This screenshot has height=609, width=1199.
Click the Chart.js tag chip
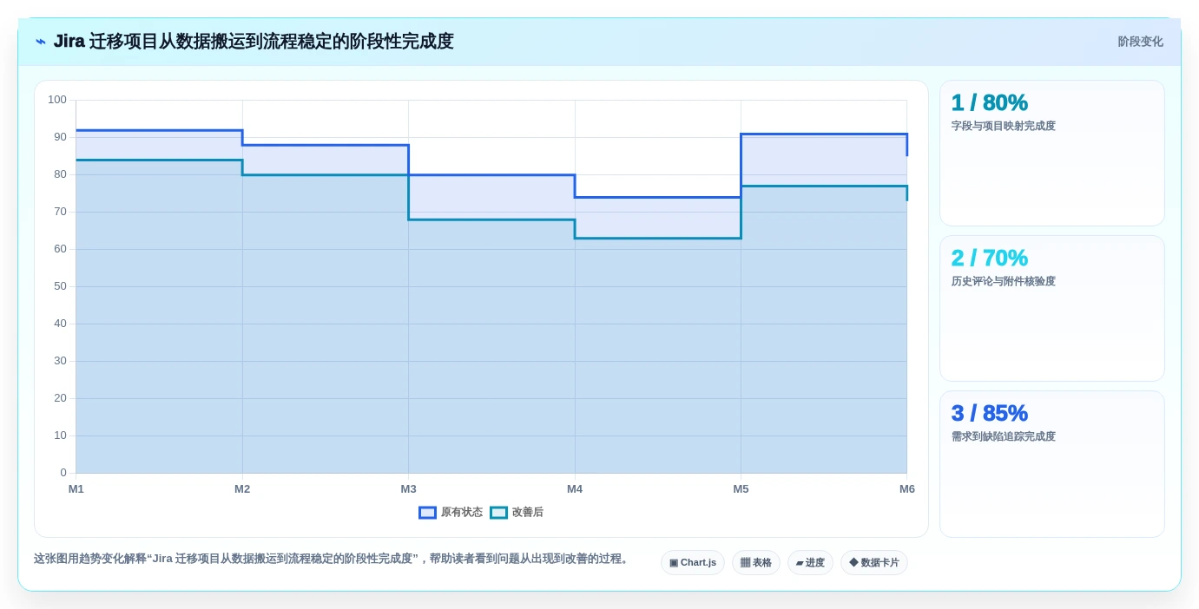coord(693,563)
